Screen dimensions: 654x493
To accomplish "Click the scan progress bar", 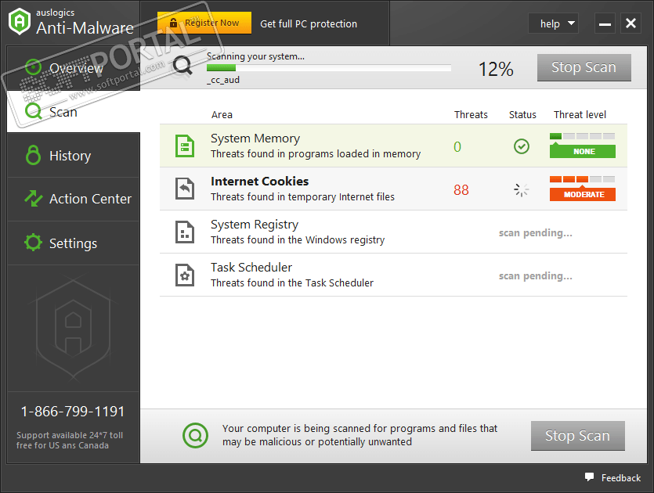I will click(329, 68).
